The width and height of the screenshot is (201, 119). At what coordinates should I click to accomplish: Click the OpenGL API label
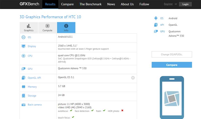click(x=34, y=78)
